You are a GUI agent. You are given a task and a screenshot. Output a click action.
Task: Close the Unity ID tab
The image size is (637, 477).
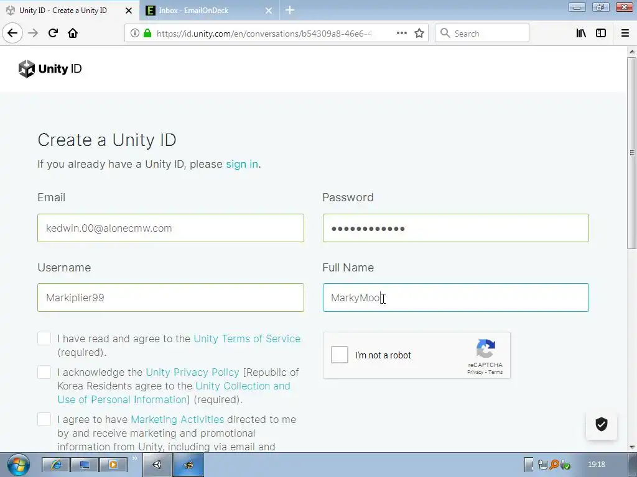click(x=128, y=11)
